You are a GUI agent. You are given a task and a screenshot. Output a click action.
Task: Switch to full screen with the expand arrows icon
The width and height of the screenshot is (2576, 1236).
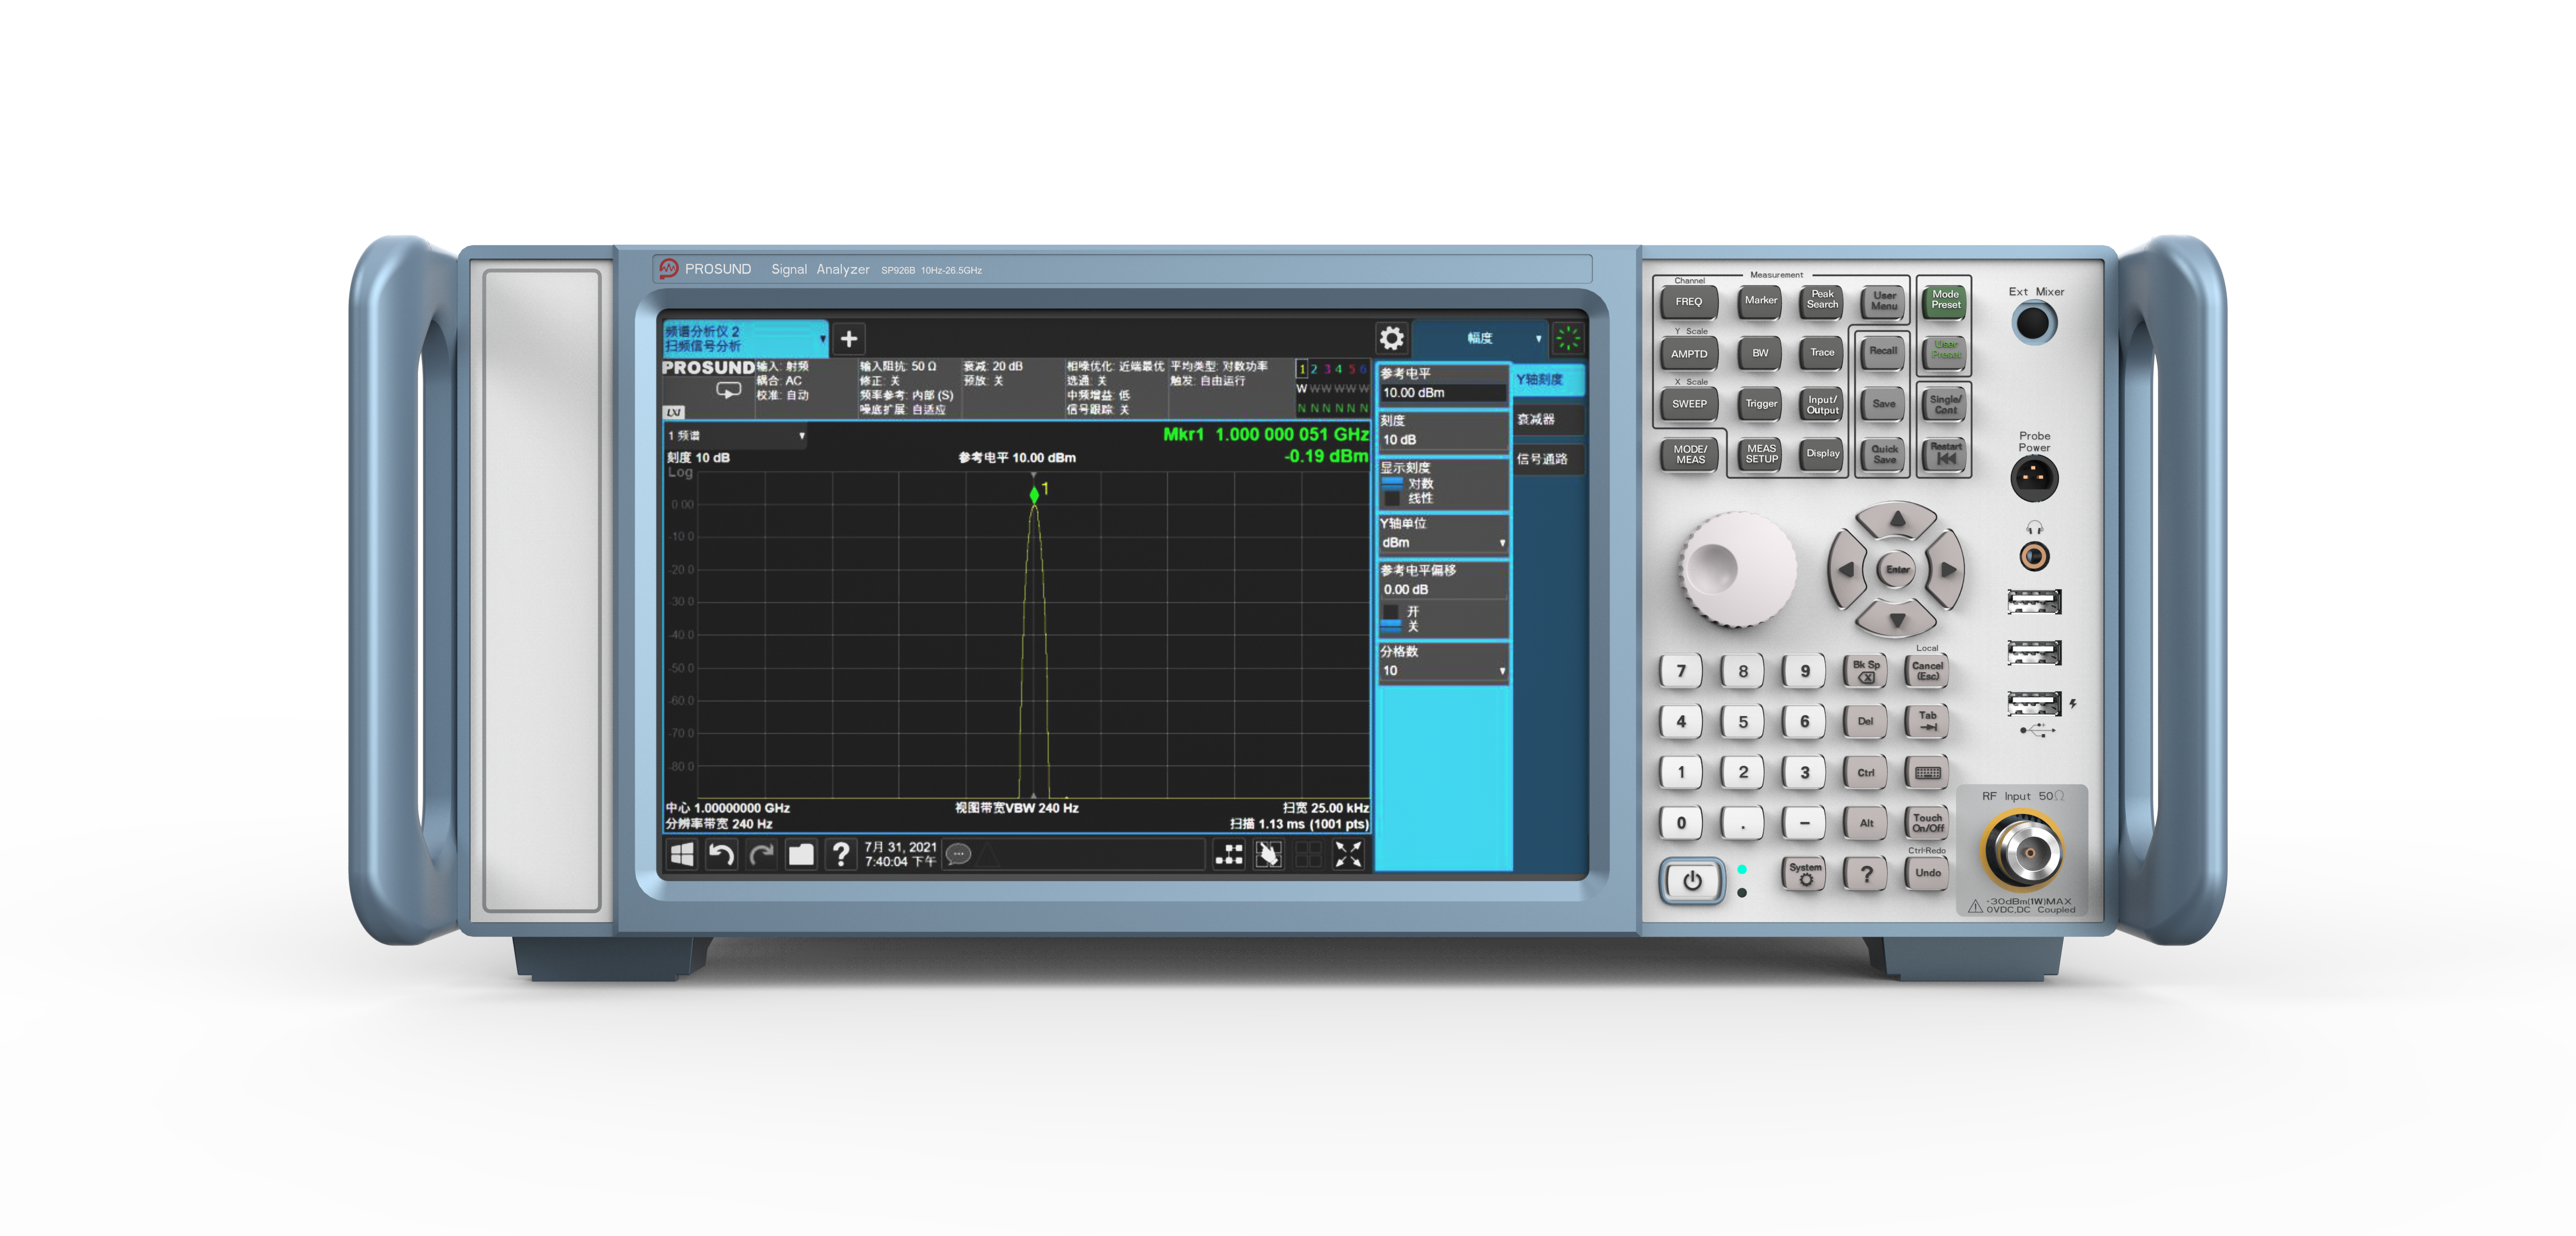pyautogui.click(x=1348, y=854)
